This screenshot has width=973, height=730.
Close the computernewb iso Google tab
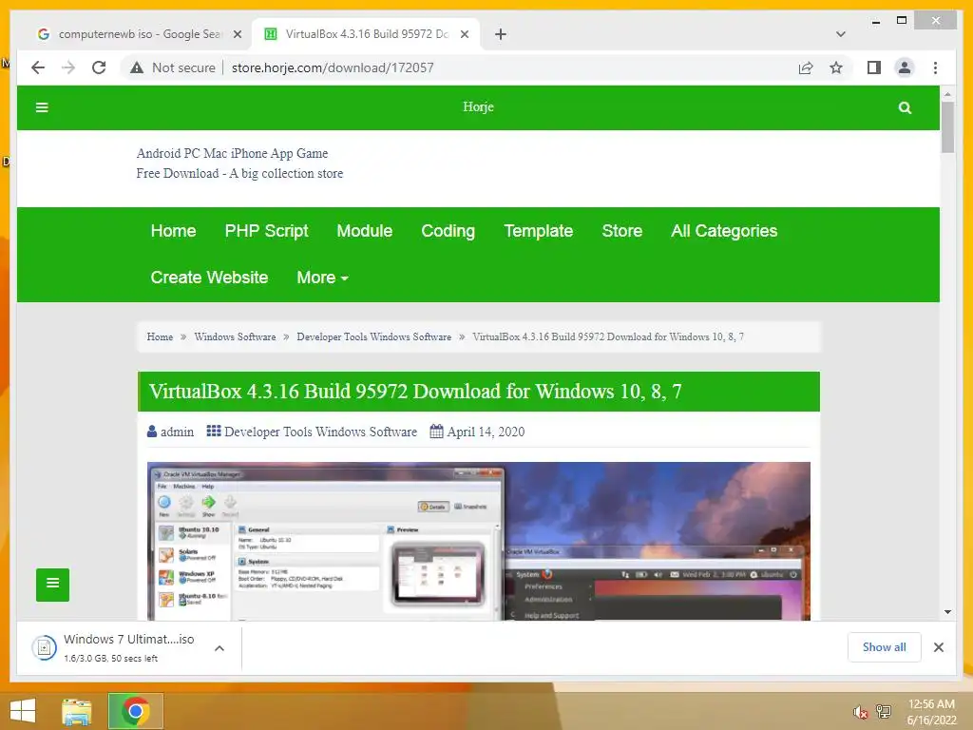tap(237, 34)
